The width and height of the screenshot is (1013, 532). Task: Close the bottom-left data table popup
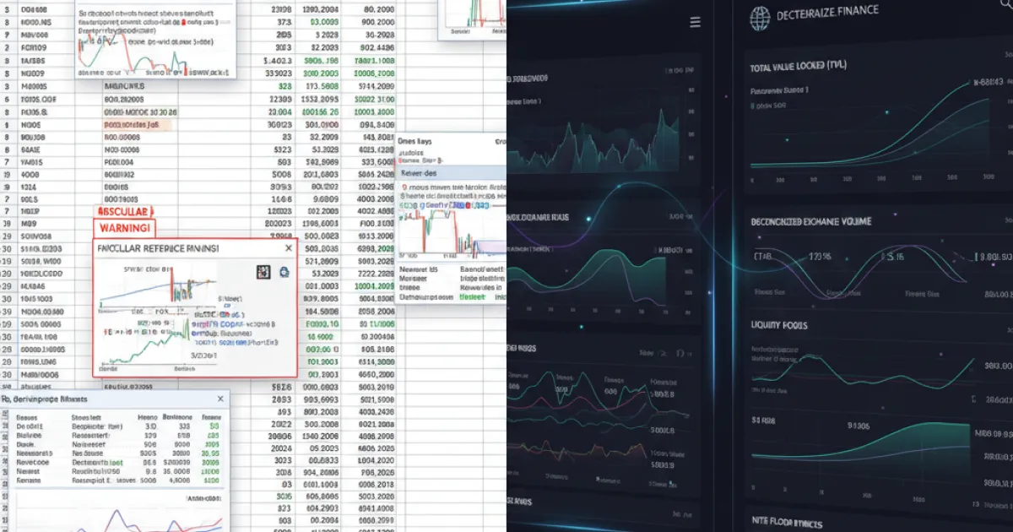[219, 398]
